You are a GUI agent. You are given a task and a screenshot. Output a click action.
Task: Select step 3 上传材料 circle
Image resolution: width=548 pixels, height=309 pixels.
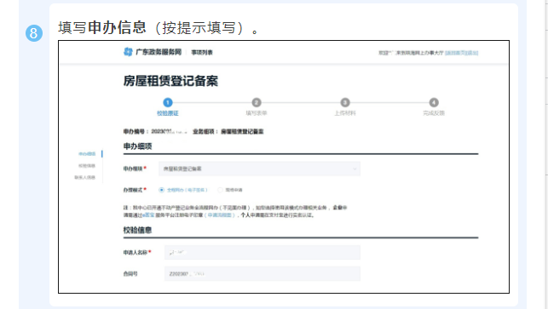coord(345,102)
